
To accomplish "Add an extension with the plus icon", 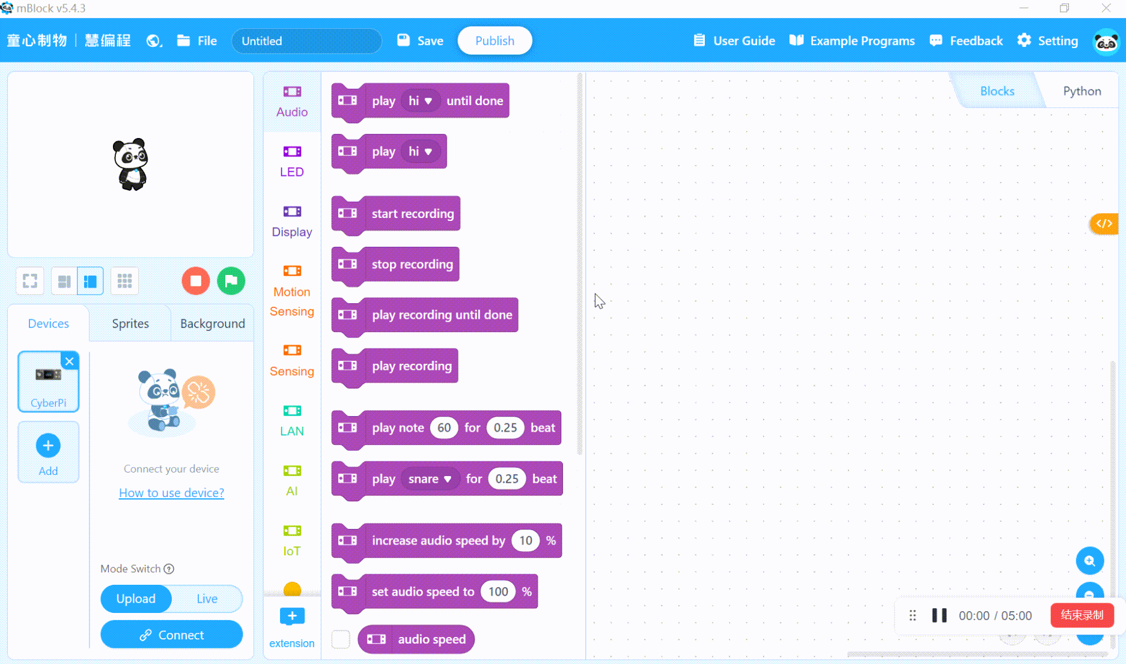I will point(291,616).
